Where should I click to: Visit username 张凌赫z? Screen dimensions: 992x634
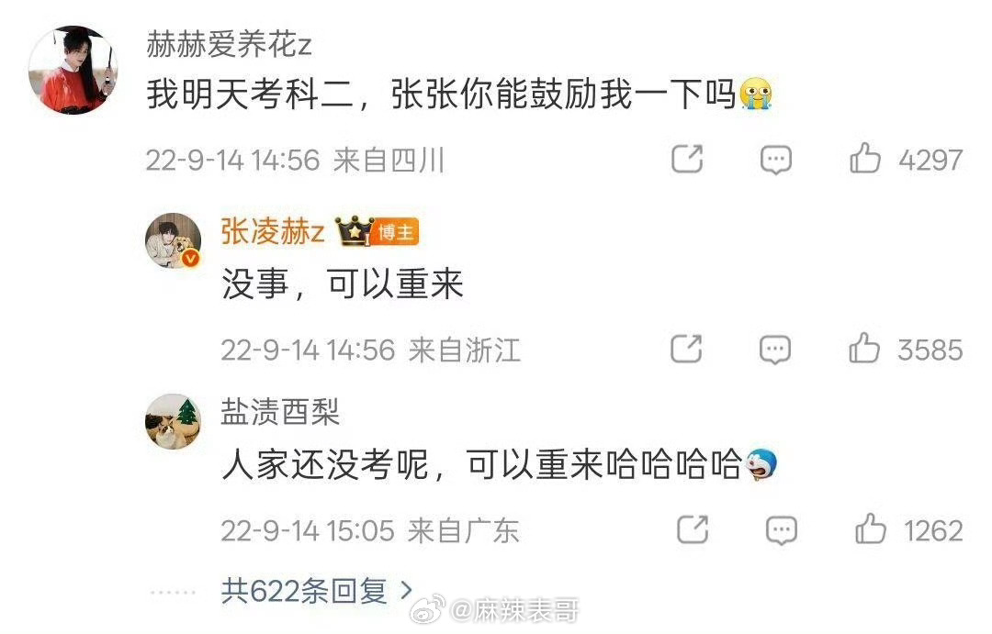coord(273,231)
